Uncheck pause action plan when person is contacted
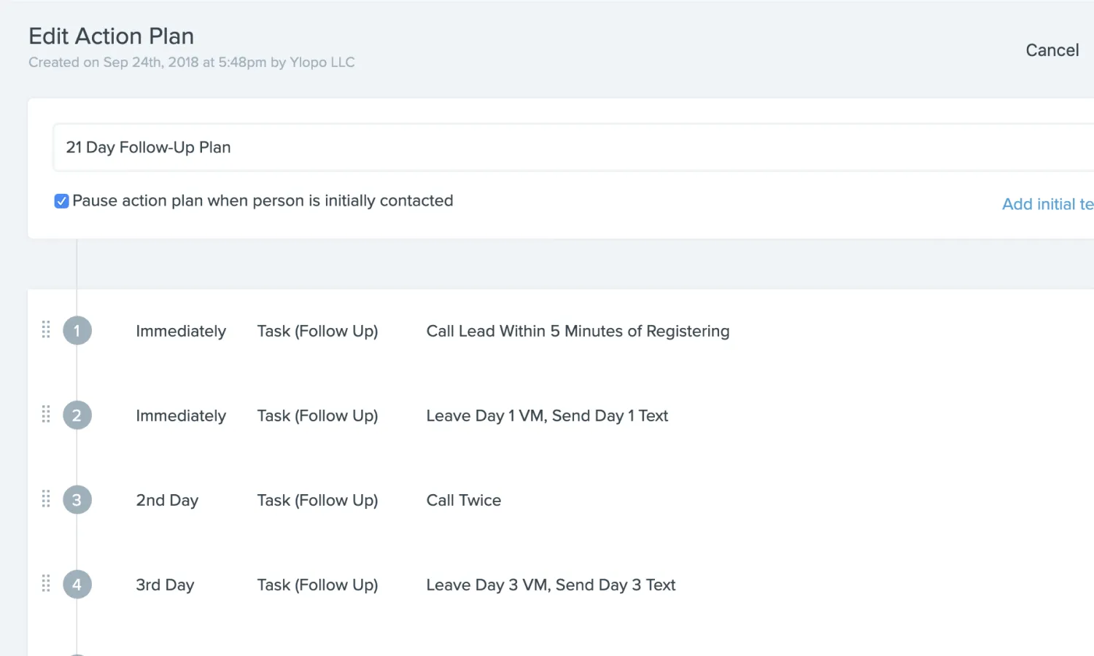The height and width of the screenshot is (656, 1094). pos(61,200)
